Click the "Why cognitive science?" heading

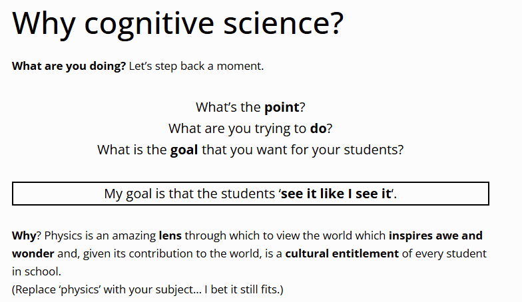pos(178,25)
